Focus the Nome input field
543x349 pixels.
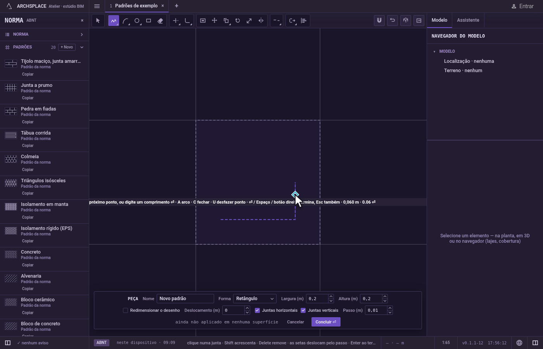(x=185, y=299)
